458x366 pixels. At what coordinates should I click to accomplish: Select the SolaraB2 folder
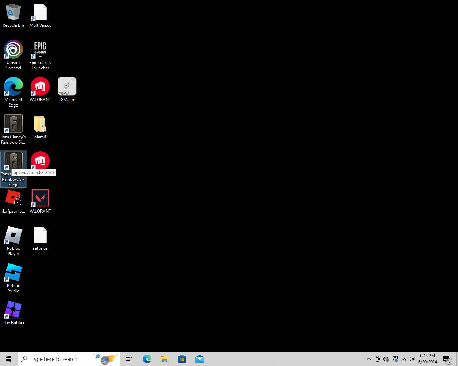coord(40,127)
